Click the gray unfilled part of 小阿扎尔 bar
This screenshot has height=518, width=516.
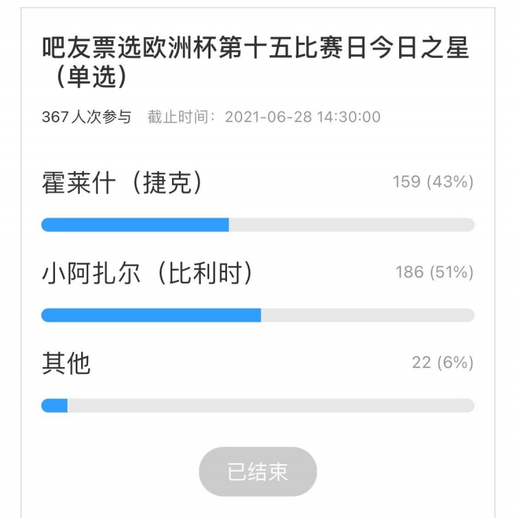(x=368, y=315)
